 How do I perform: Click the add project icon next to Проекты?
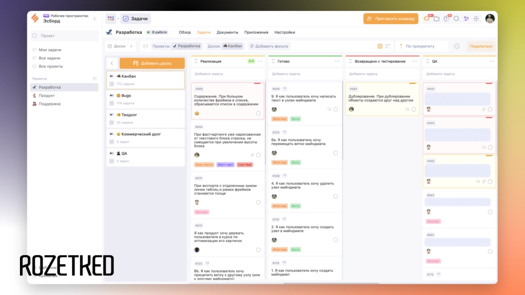tap(94, 79)
